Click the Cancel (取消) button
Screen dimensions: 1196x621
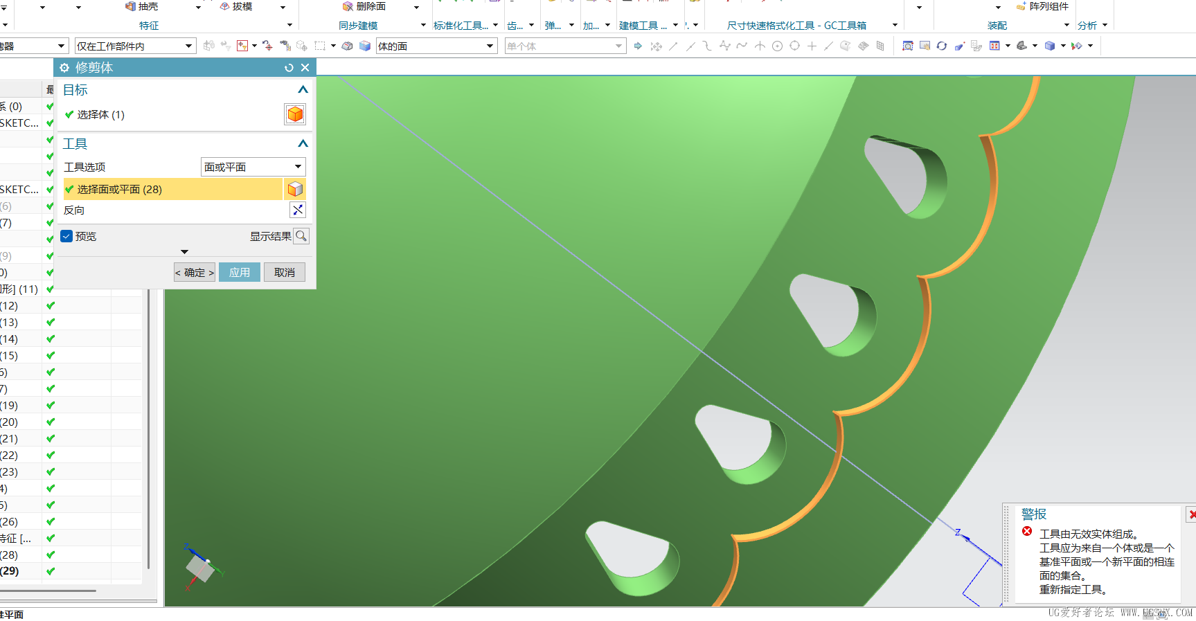[285, 272]
